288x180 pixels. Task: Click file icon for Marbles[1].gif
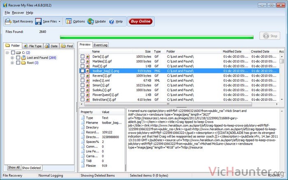[88, 61]
